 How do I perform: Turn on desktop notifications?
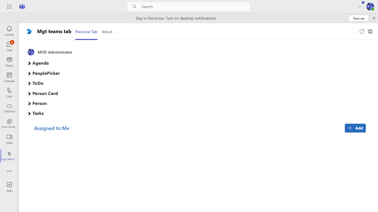[359, 18]
